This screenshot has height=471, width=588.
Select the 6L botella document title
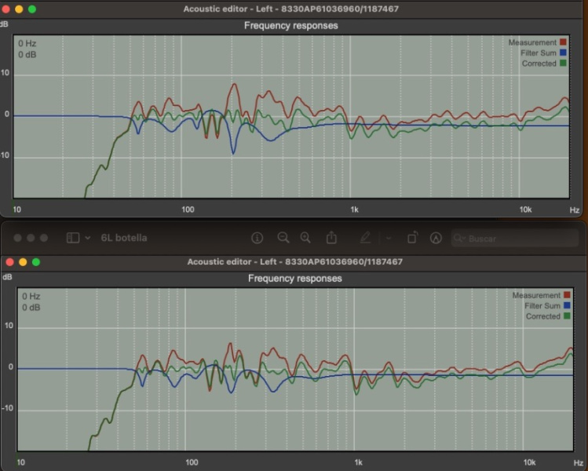pyautogui.click(x=124, y=238)
